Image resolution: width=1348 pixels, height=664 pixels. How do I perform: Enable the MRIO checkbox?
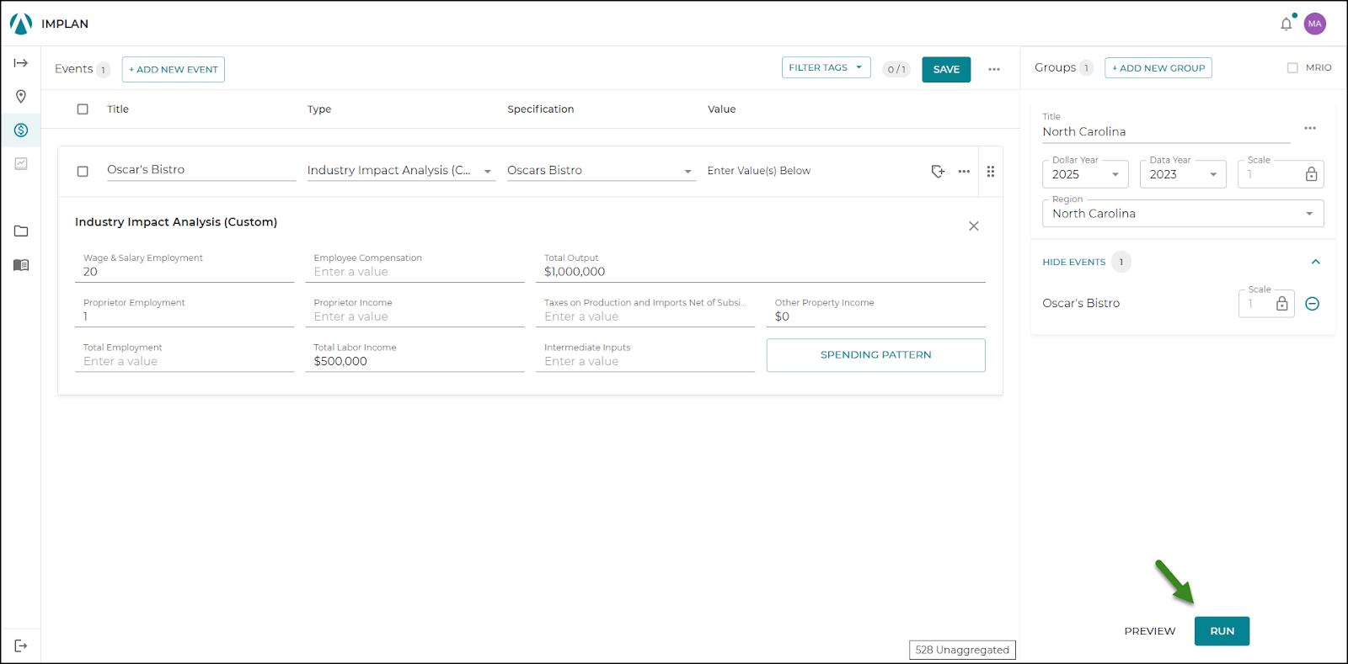coord(1292,68)
